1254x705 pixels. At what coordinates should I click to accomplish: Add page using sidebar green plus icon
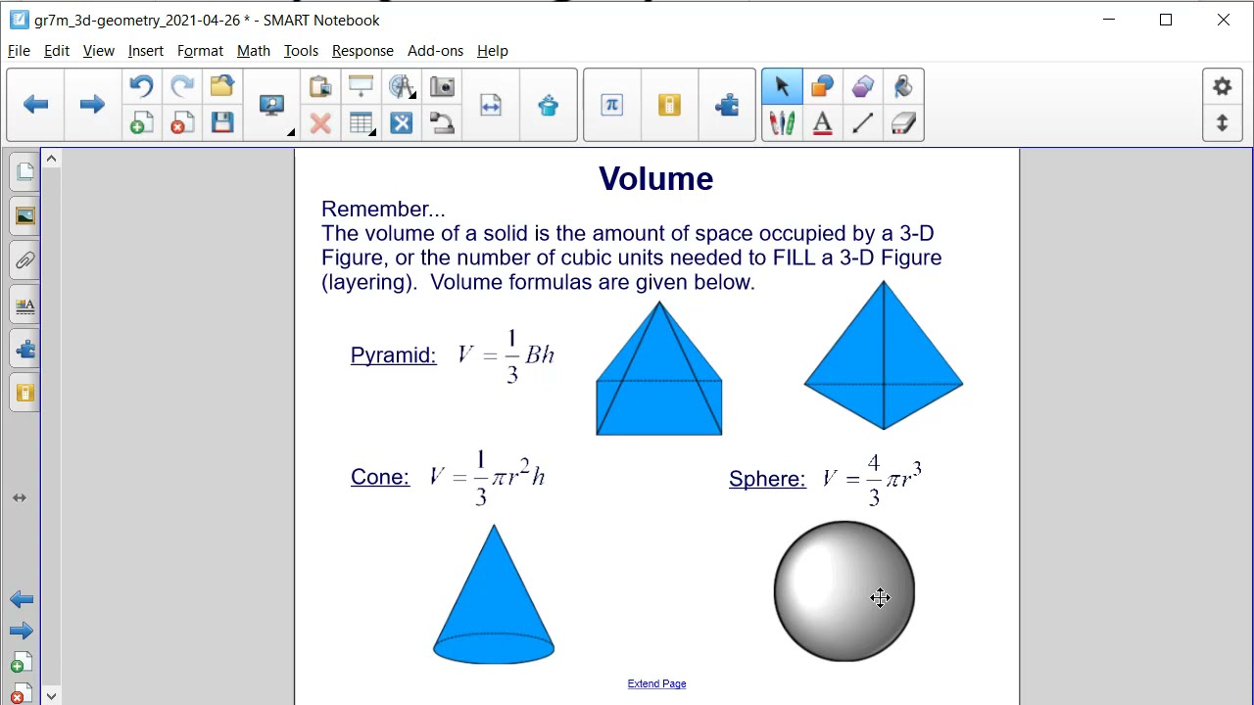click(22, 663)
